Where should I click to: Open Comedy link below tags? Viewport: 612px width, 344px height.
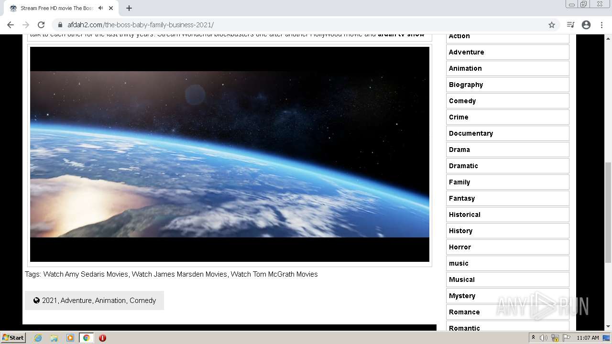143,301
